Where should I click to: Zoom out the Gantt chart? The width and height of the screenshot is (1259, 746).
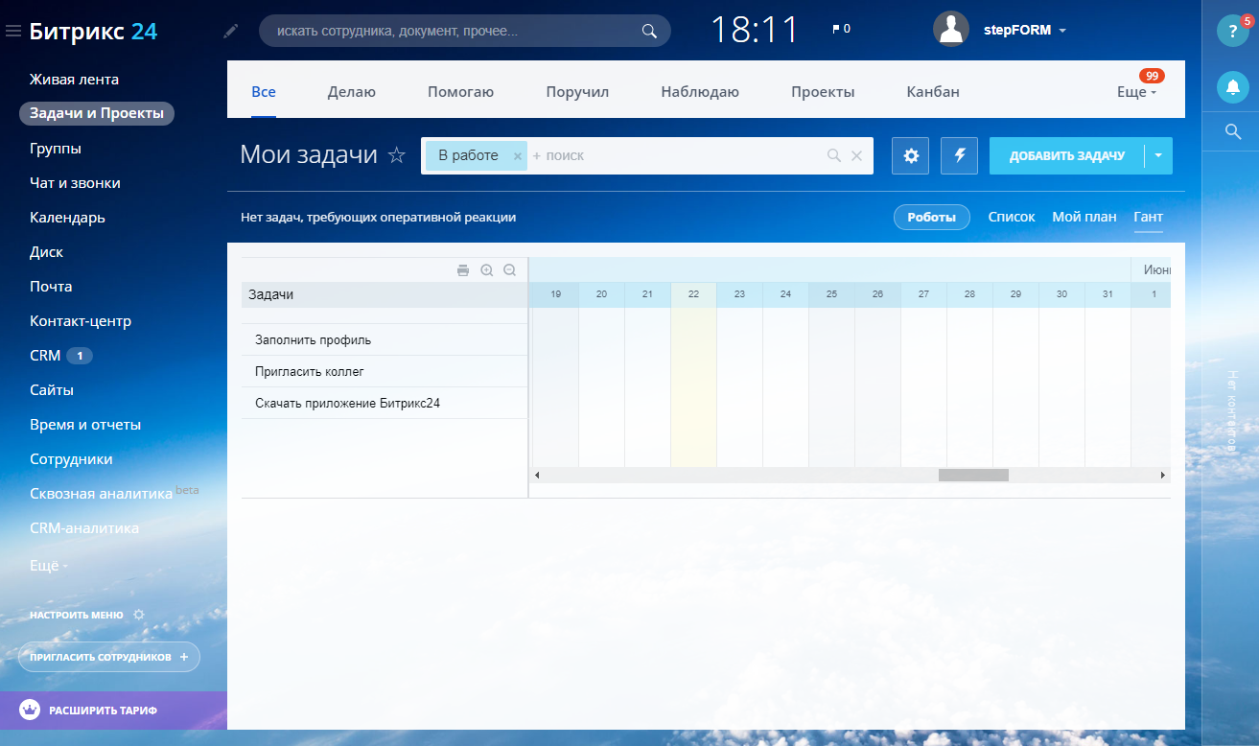pos(509,270)
